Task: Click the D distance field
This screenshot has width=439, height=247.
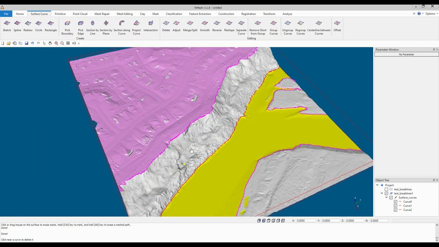Action: coord(379,221)
